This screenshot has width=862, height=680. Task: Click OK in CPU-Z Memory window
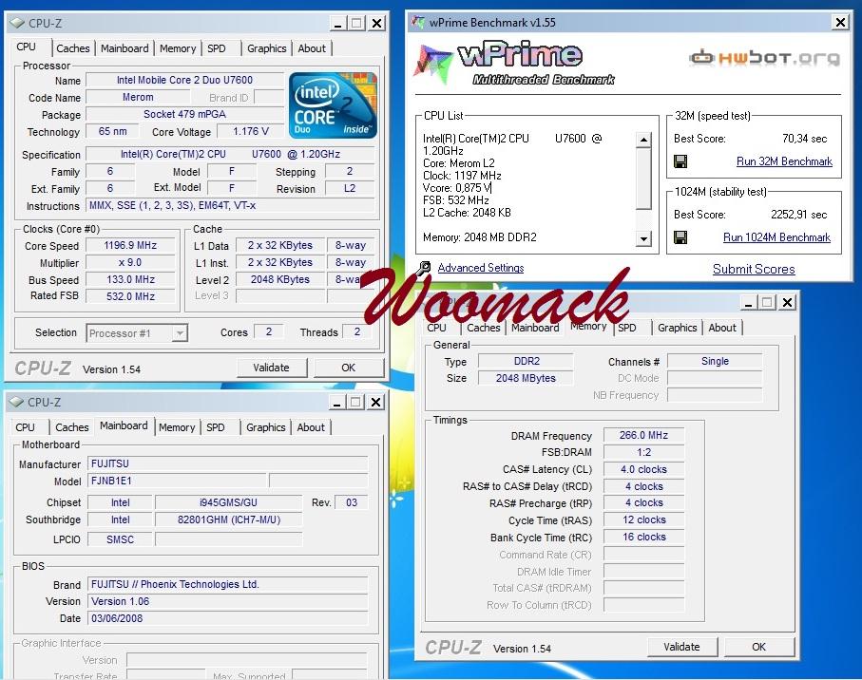(x=758, y=647)
